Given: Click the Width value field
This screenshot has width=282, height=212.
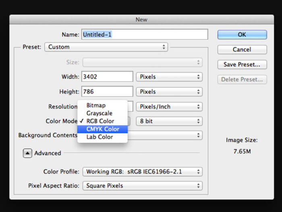Looking at the screenshot, I should 107,77.
